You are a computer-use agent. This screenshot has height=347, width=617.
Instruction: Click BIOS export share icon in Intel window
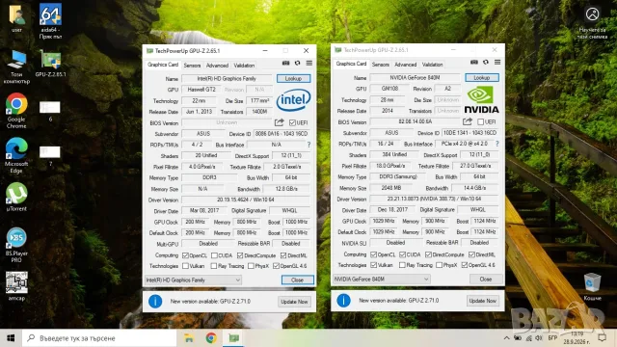click(279, 122)
